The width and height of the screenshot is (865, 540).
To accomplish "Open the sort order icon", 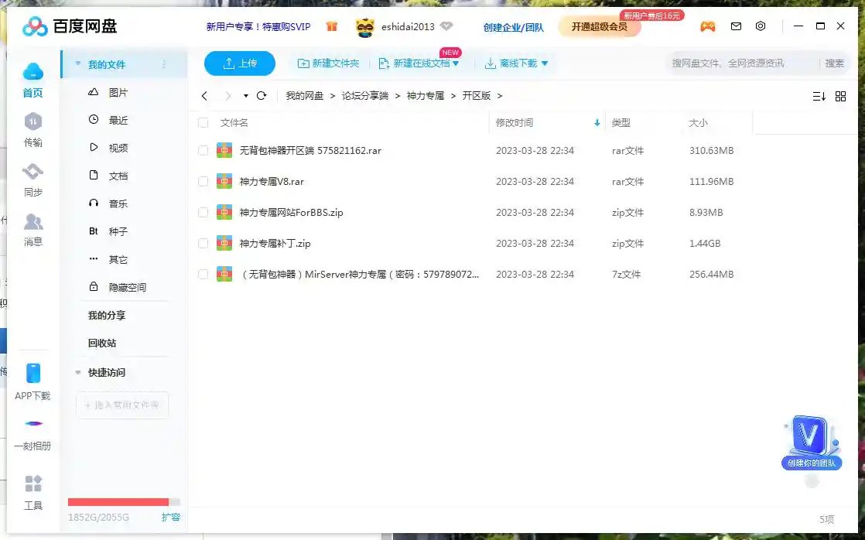I will (819, 97).
